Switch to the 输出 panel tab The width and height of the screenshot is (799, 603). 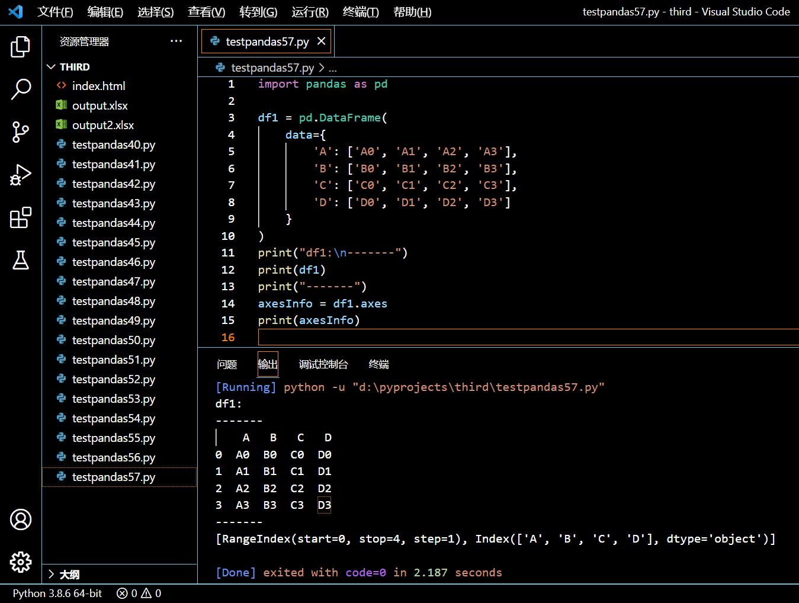tap(268, 364)
